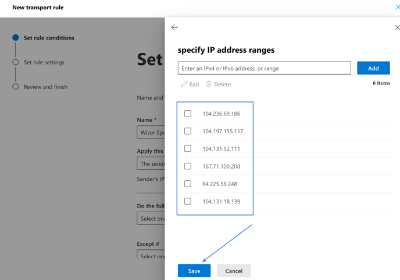Open the Set rule conditions step
Viewport: 400px width, 280px height.
[x=49, y=38]
